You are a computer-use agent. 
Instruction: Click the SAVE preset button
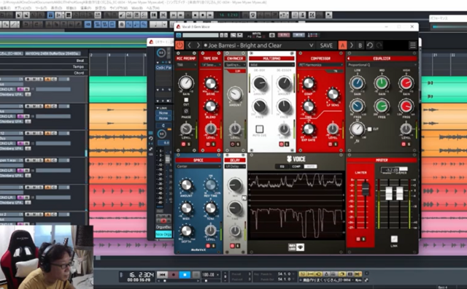point(326,45)
